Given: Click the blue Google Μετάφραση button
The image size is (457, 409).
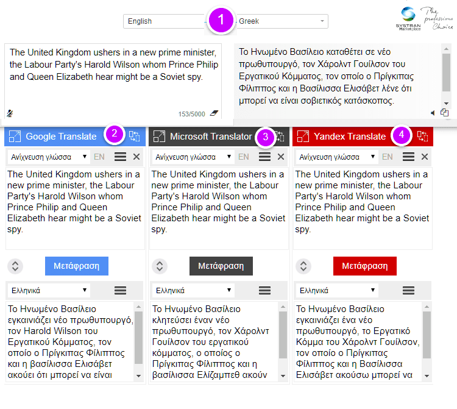Looking at the screenshot, I should (77, 266).
